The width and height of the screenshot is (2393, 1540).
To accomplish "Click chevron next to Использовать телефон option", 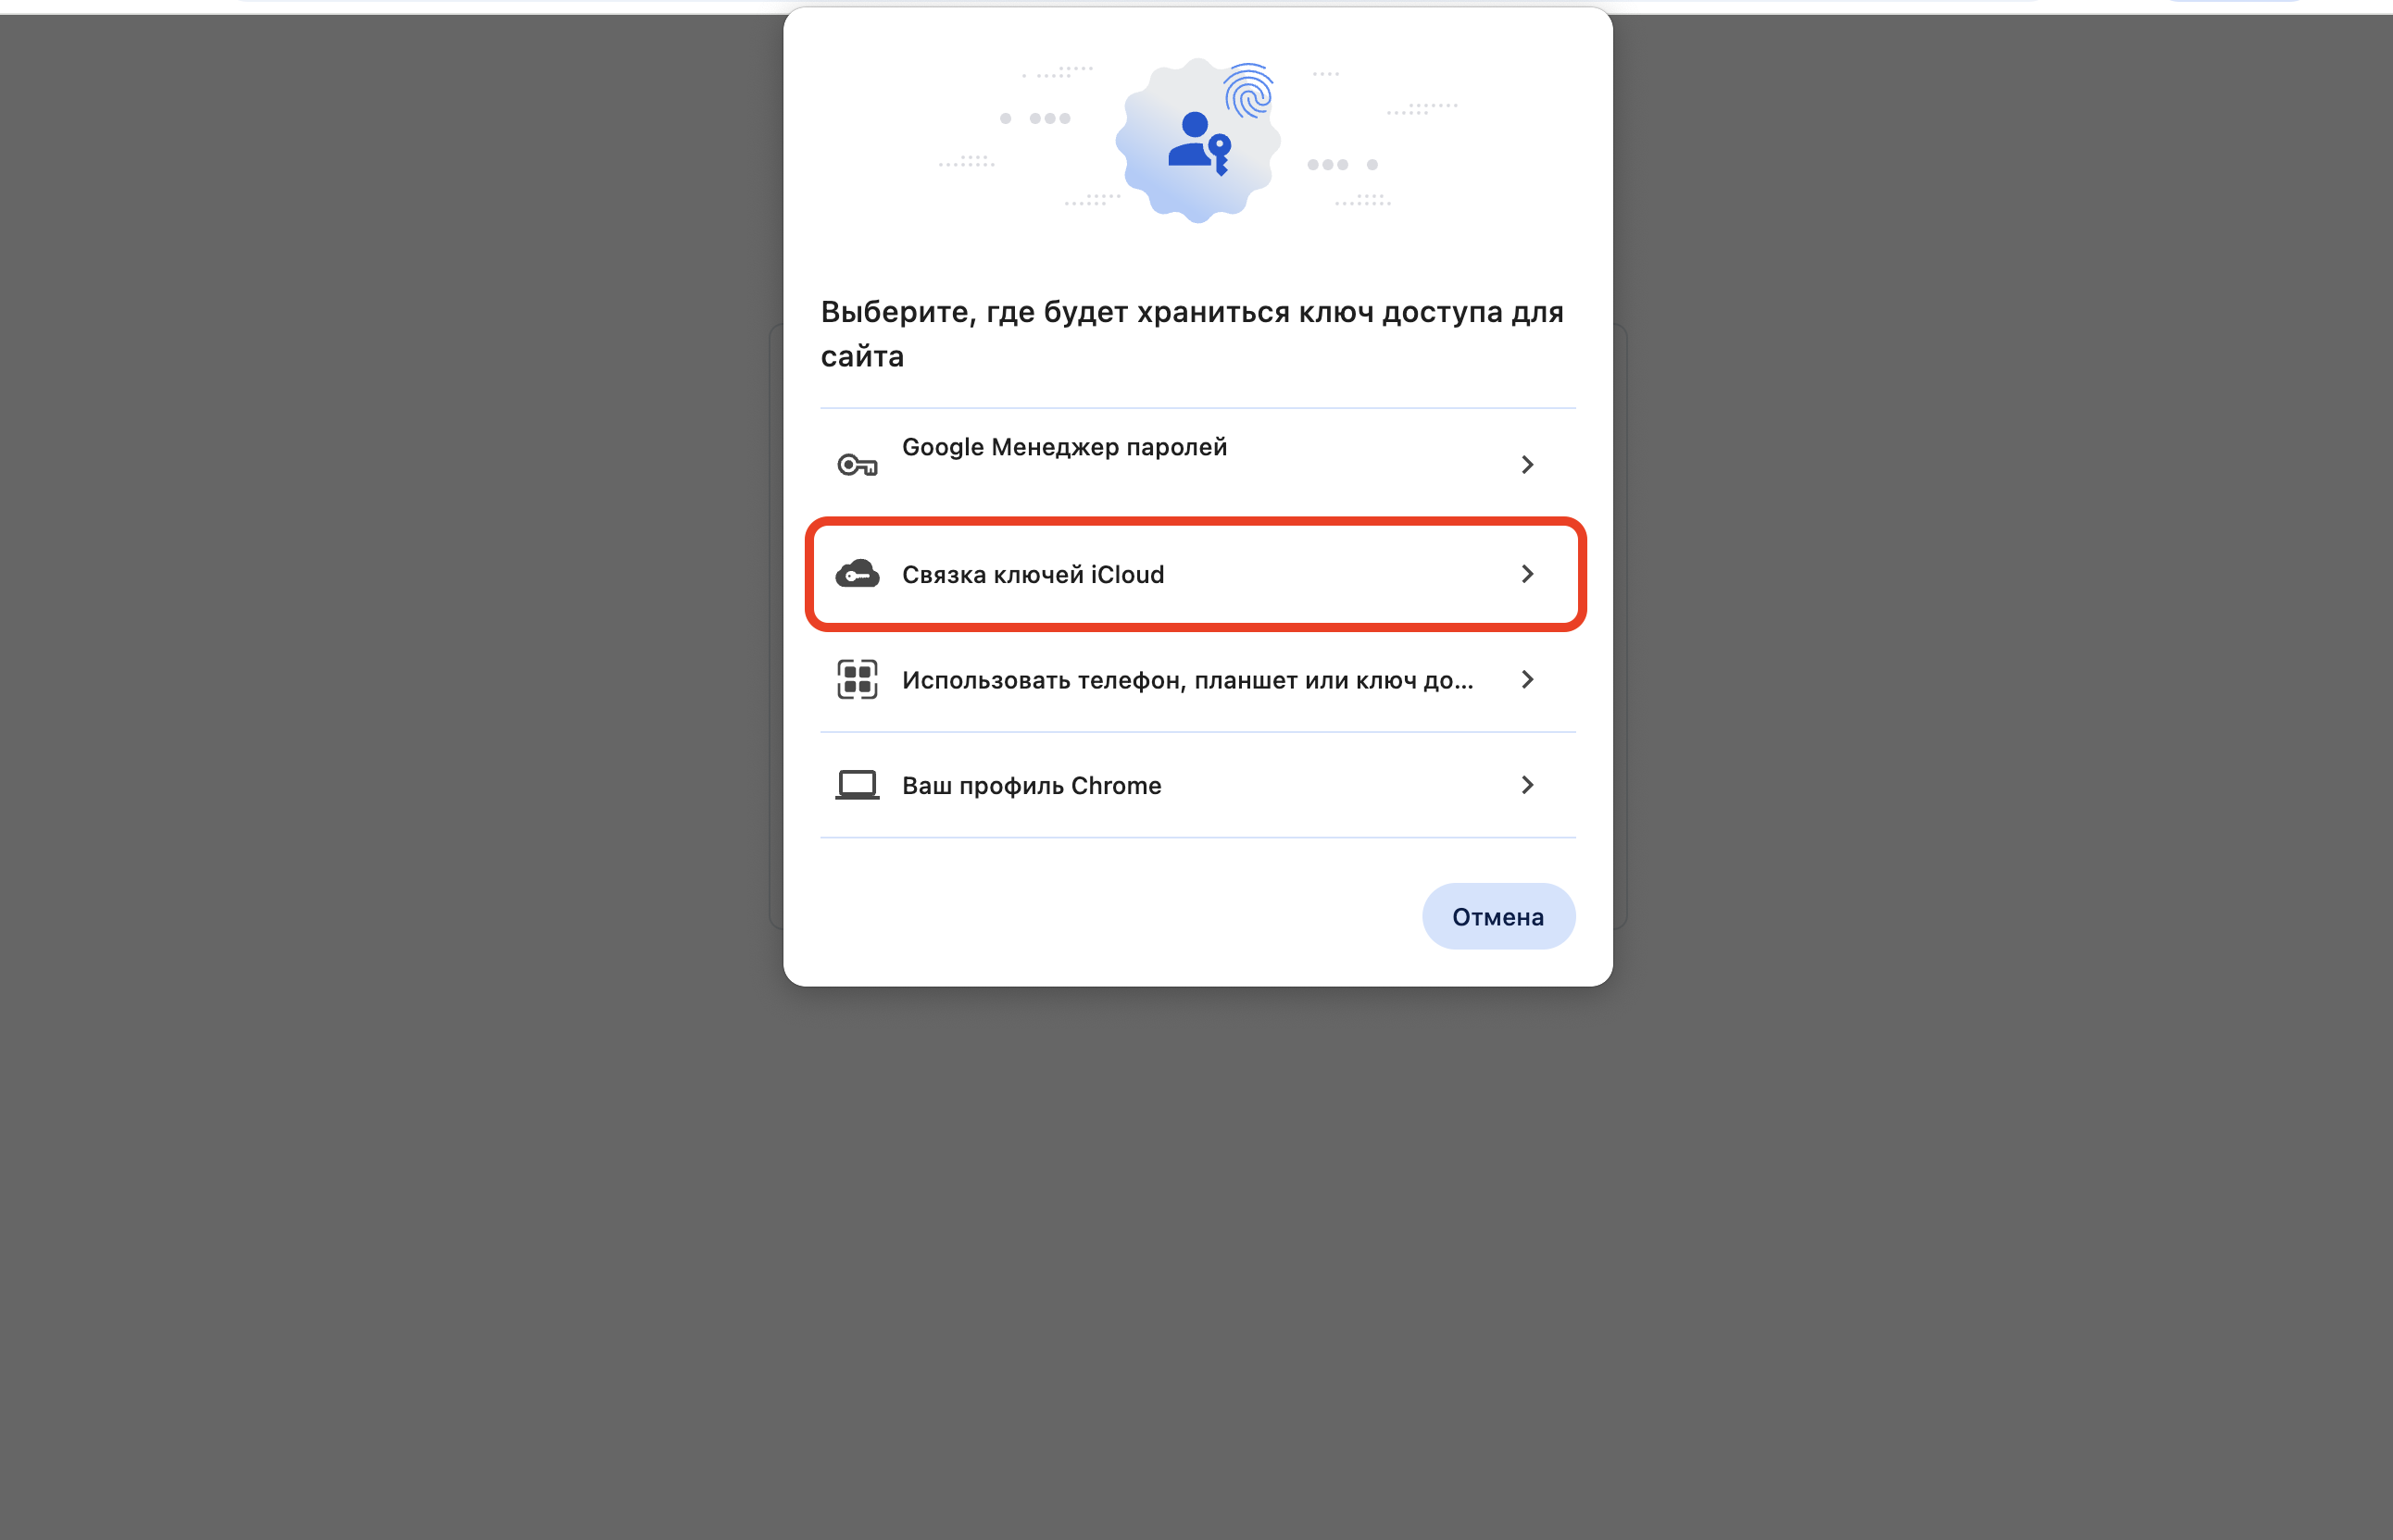I will [x=1526, y=680].
